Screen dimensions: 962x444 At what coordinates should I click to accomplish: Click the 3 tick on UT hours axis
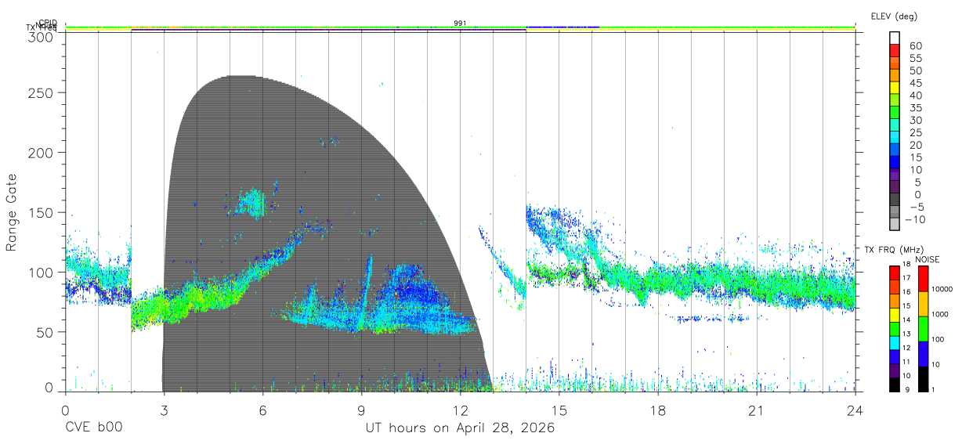tap(164, 411)
